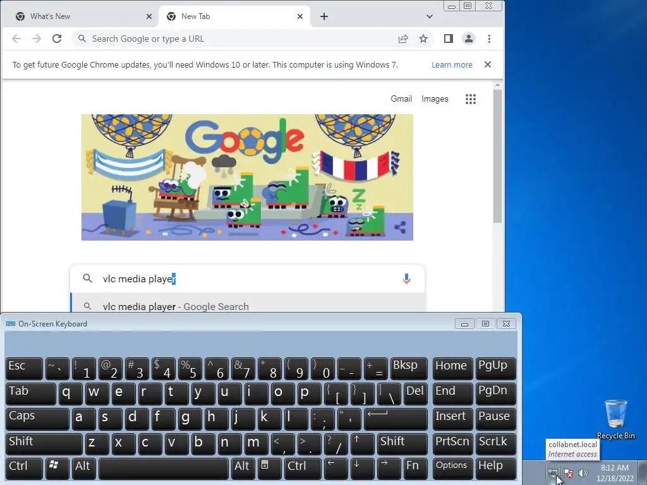Open On-Screen Keyboard Options

click(x=452, y=469)
